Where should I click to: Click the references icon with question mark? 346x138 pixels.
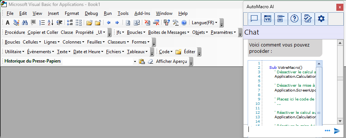pyautogui.click(x=166, y=22)
